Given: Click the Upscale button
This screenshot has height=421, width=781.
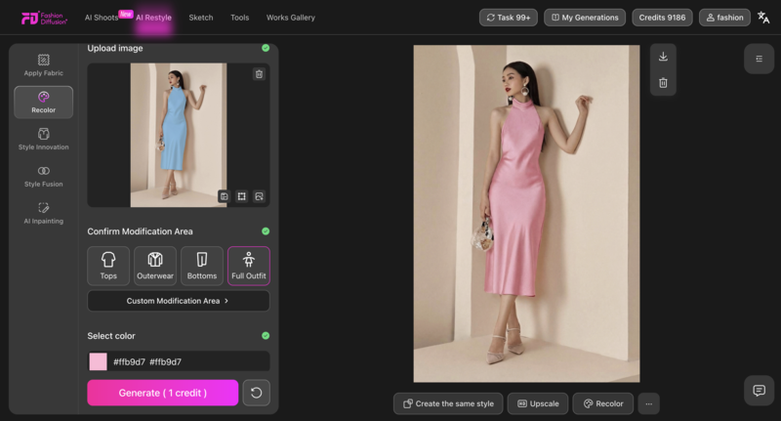Looking at the screenshot, I should [537, 403].
